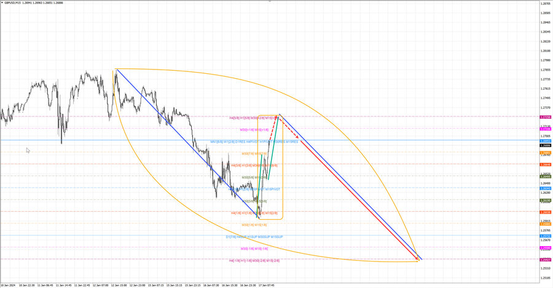Click the 1.26038 red price tag
This screenshot has height=288, width=553.
(x=545, y=212)
